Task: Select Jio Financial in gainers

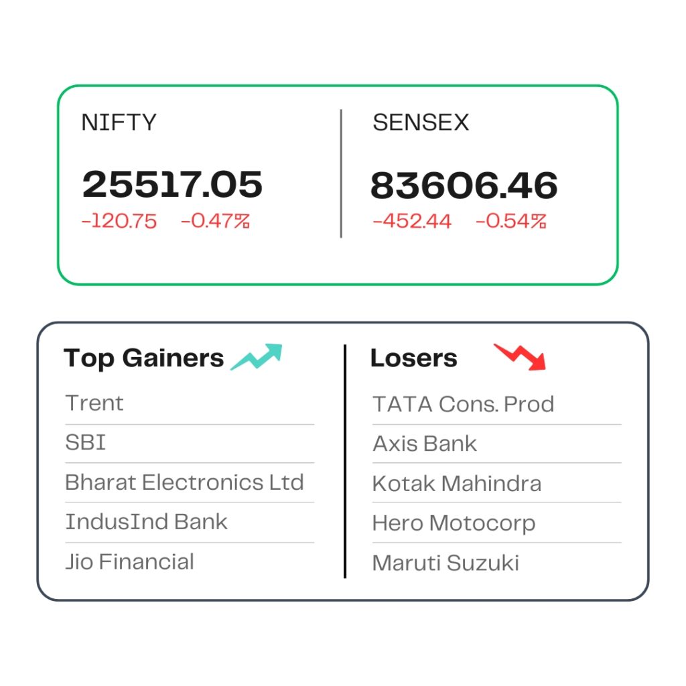Action: tap(129, 562)
